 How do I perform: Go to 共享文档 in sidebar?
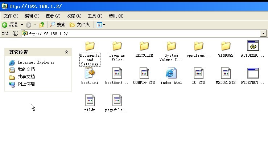pos(26,77)
